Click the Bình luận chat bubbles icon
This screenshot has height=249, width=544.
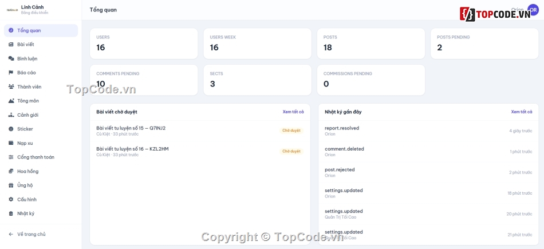point(11,58)
